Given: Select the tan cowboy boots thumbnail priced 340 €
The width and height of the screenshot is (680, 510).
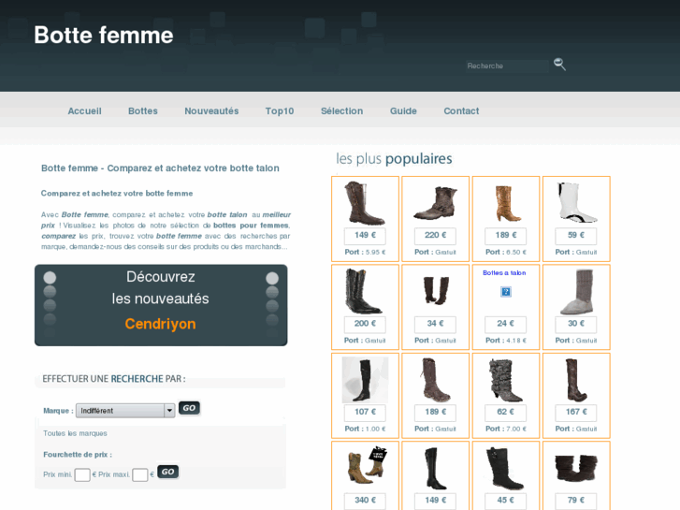Looking at the screenshot, I should pos(367,465).
